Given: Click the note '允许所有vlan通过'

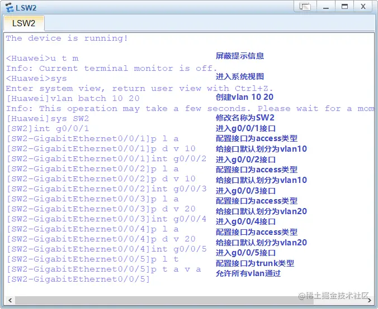Looking at the screenshot, I should (x=248, y=273).
